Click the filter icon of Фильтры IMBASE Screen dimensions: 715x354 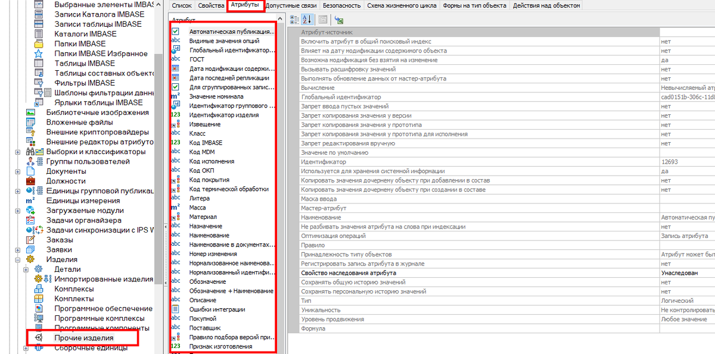click(x=39, y=83)
